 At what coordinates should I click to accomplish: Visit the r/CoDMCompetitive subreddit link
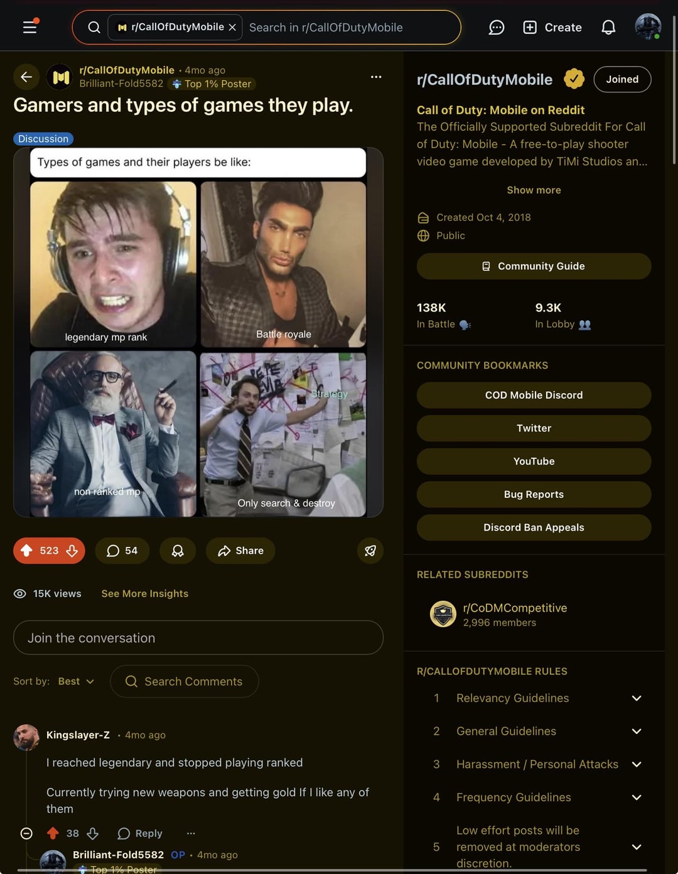pos(515,608)
